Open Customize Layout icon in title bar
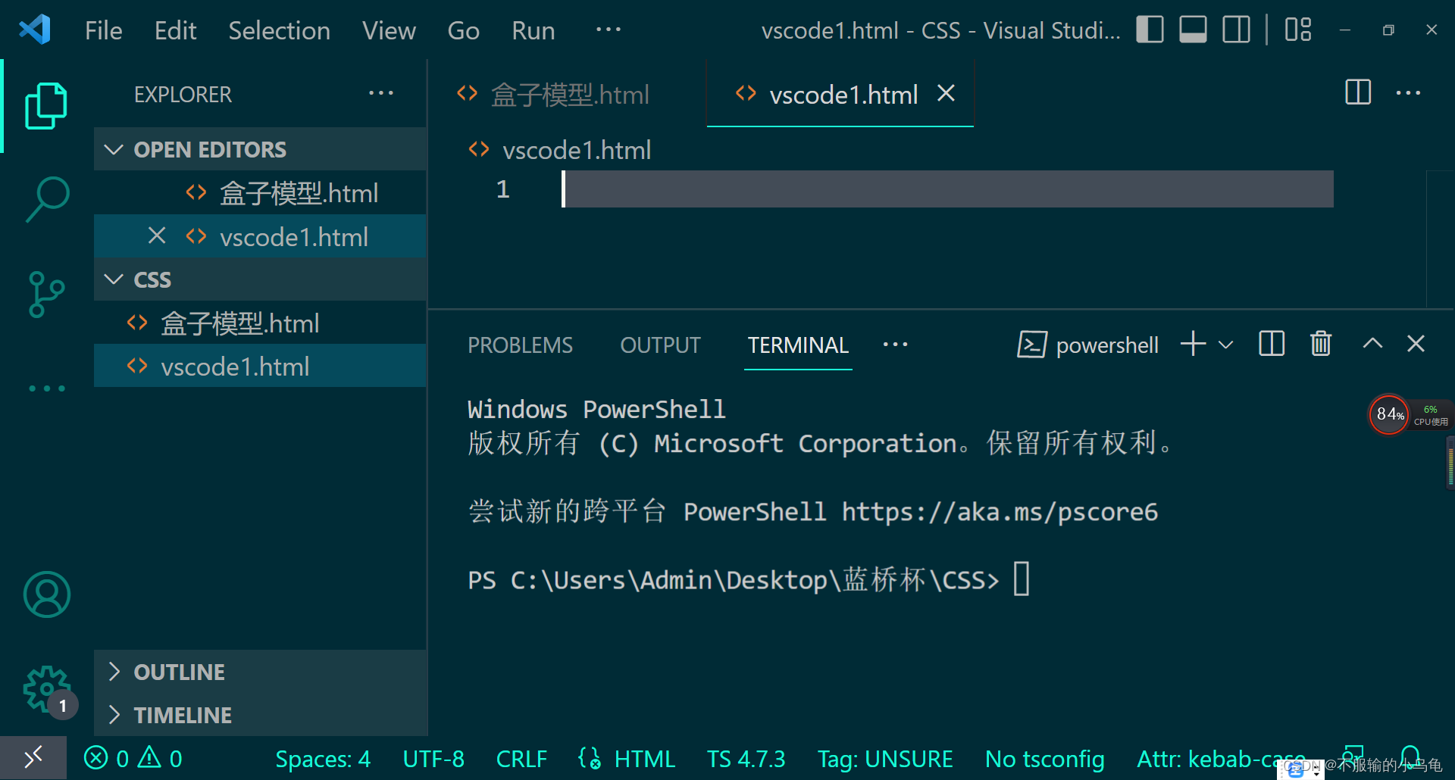The height and width of the screenshot is (780, 1455). 1298,30
